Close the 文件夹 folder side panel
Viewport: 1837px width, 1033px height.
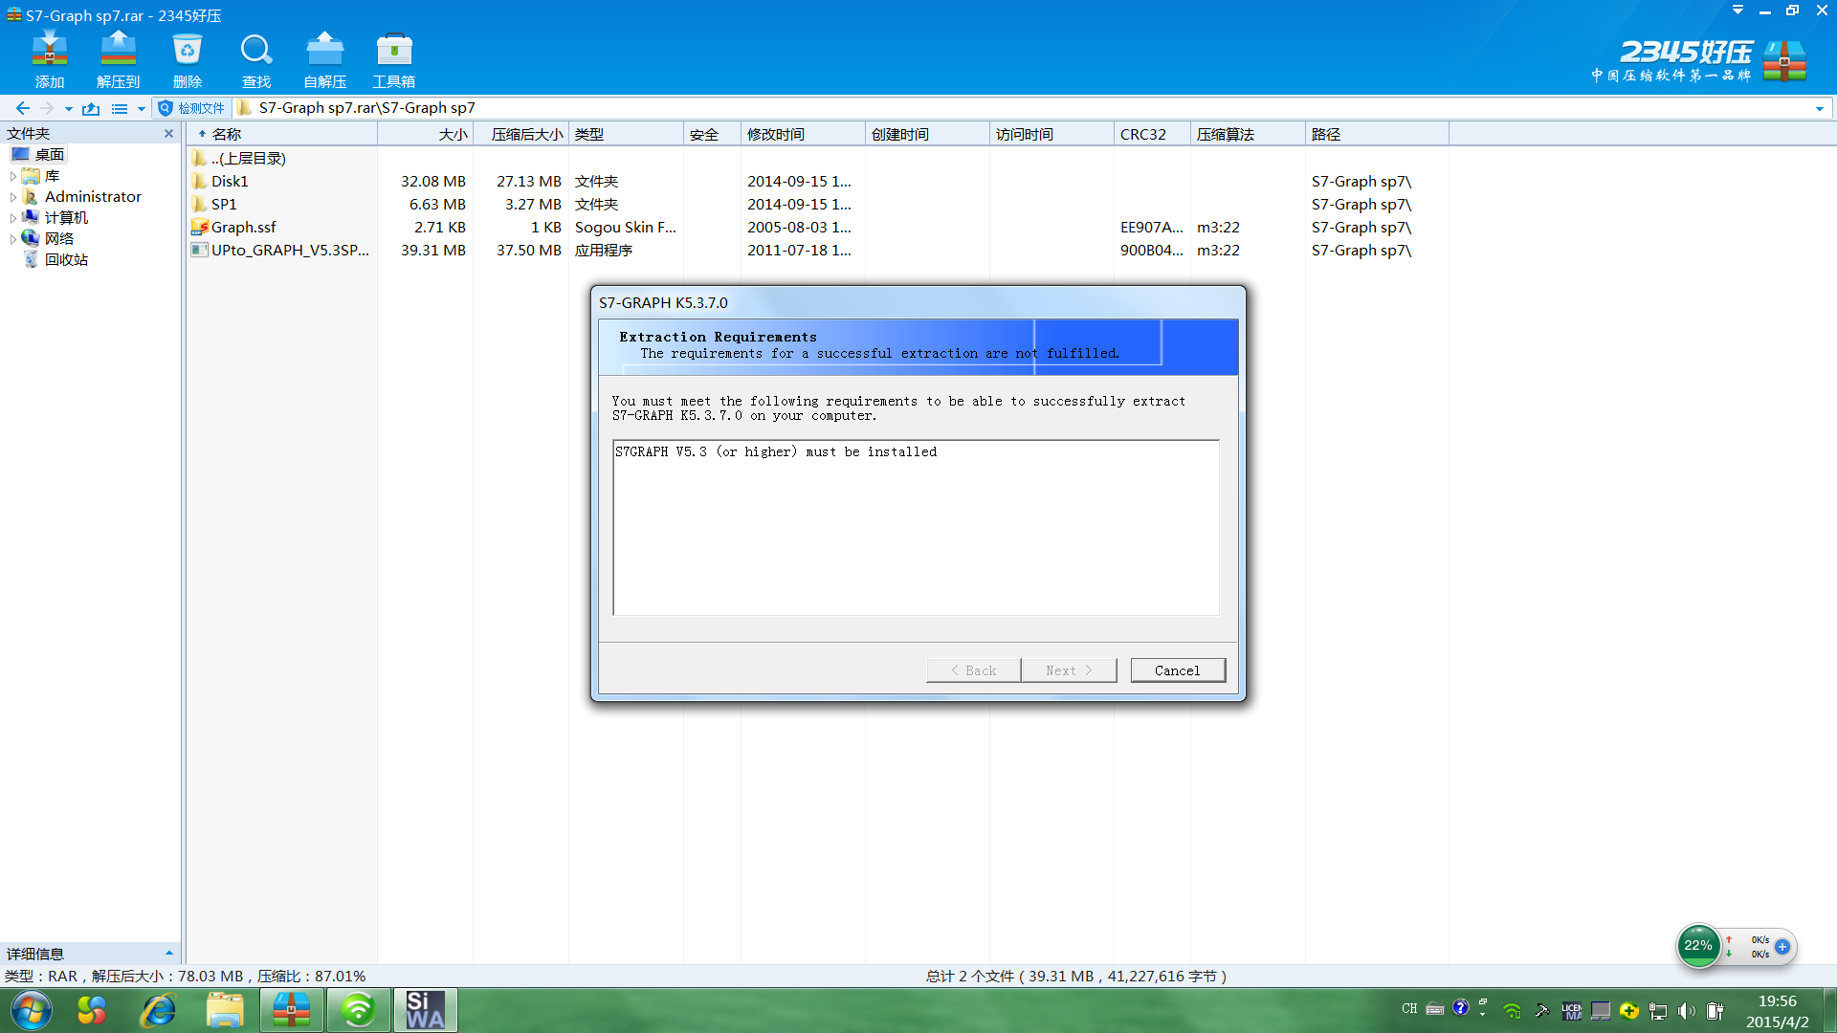[169, 134]
